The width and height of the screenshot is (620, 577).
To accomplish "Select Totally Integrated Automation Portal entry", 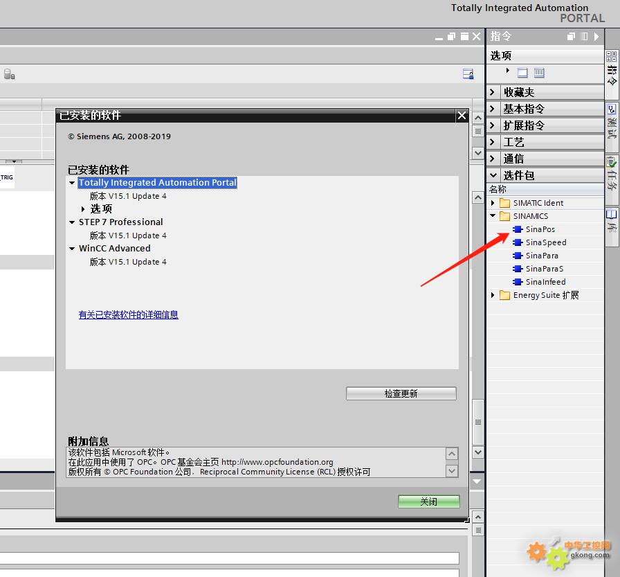I will tap(157, 183).
